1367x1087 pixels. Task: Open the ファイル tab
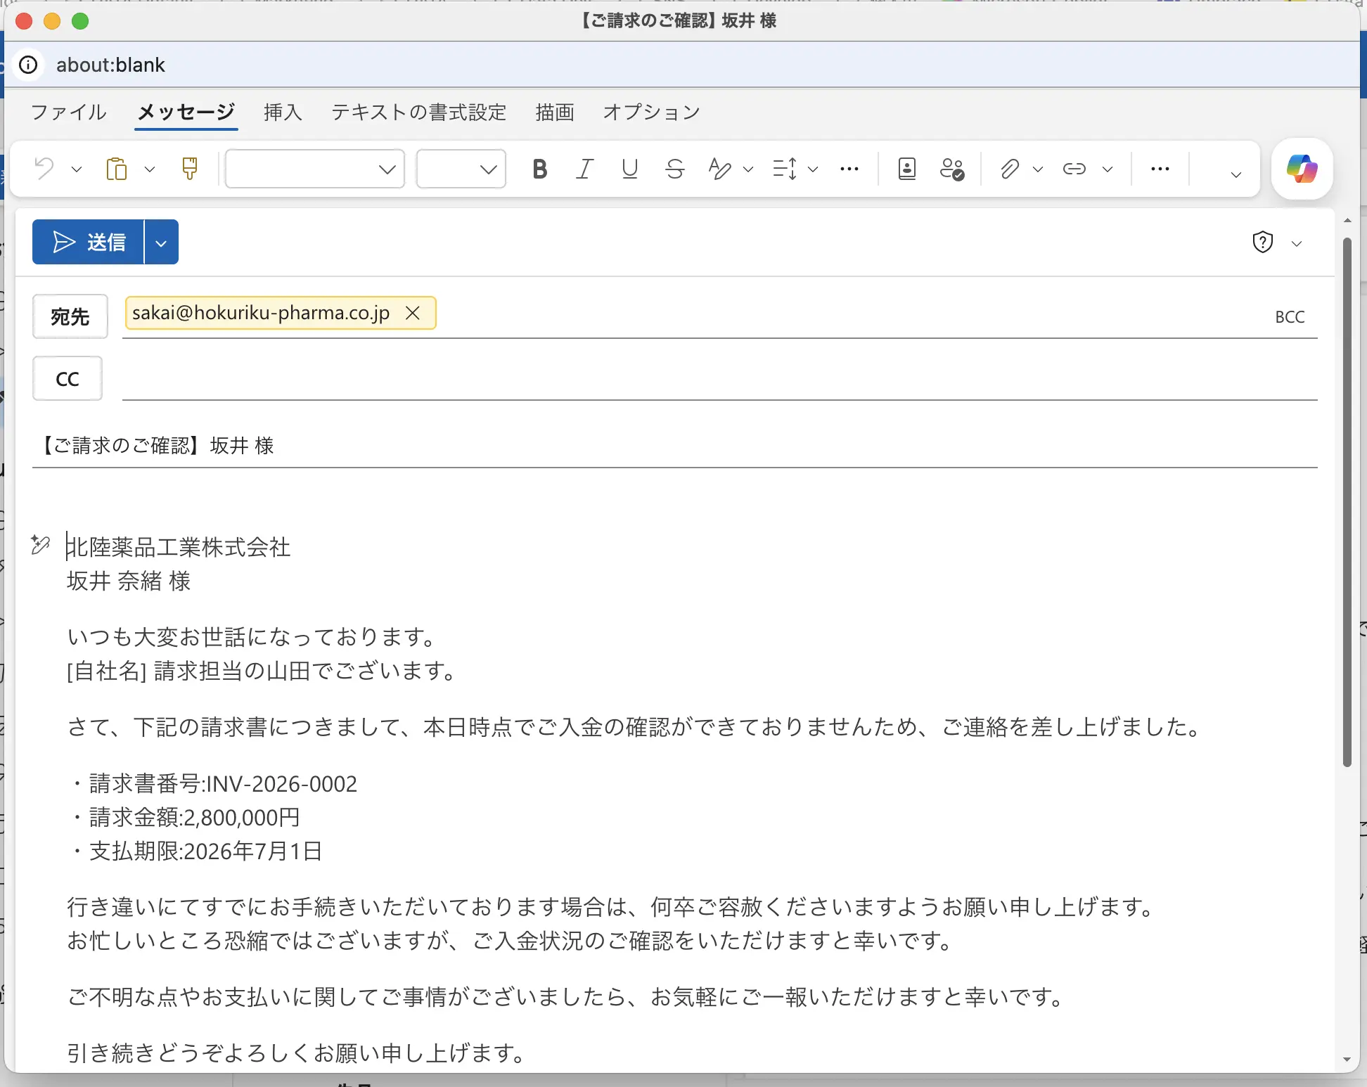pyautogui.click(x=69, y=112)
